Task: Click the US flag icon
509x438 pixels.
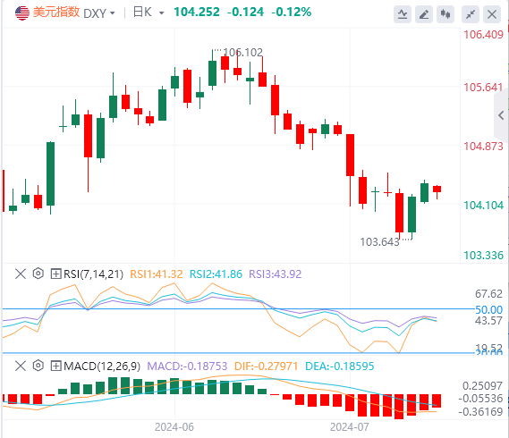Action: click(x=22, y=13)
